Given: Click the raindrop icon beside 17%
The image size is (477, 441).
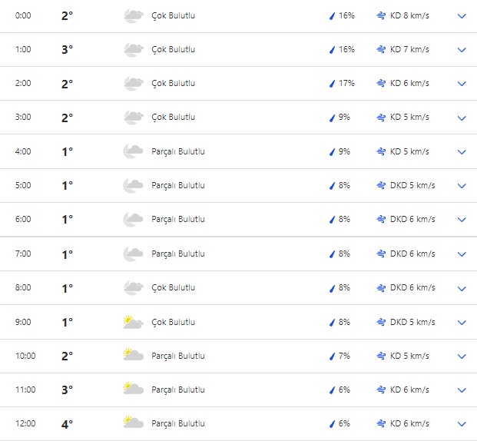Looking at the screenshot, I should 333,84.
